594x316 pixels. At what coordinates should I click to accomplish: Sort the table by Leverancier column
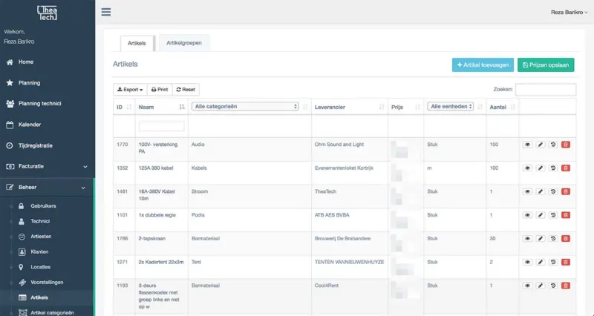[x=349, y=107]
